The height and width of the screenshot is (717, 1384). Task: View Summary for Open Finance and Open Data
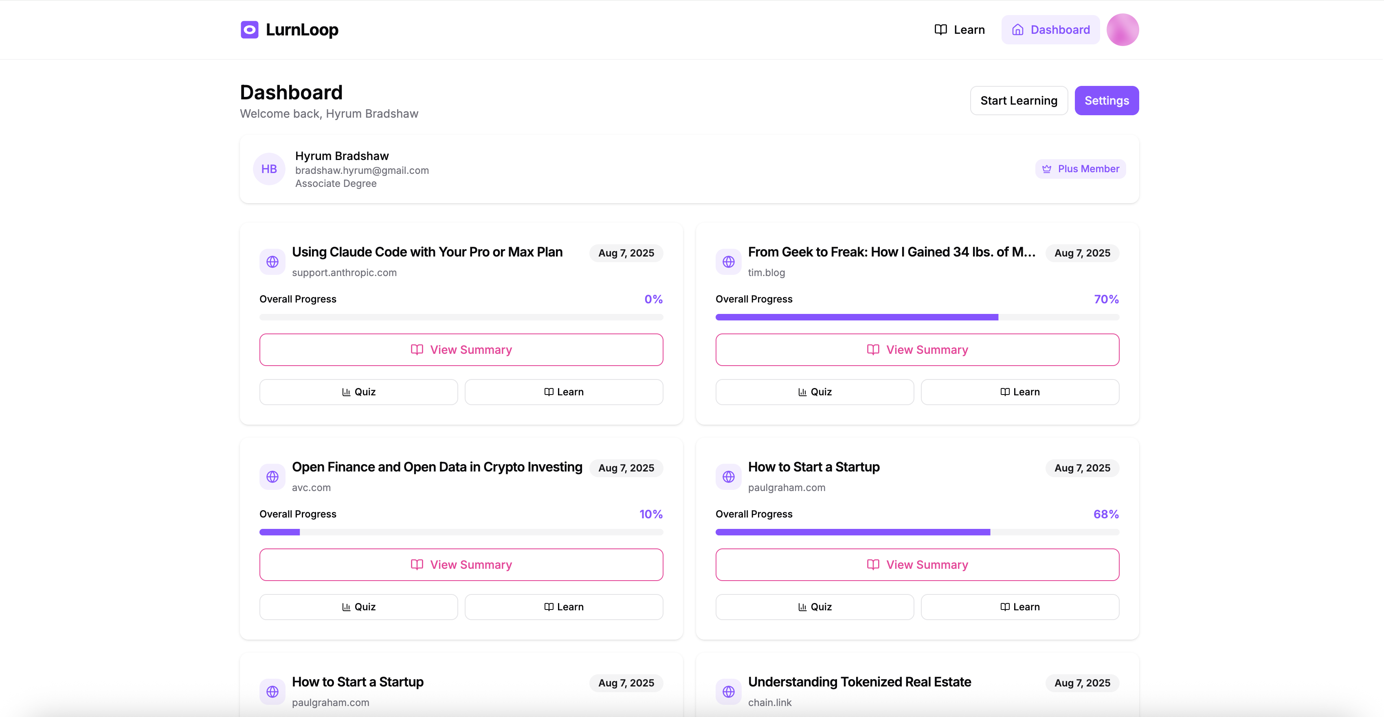[461, 564]
